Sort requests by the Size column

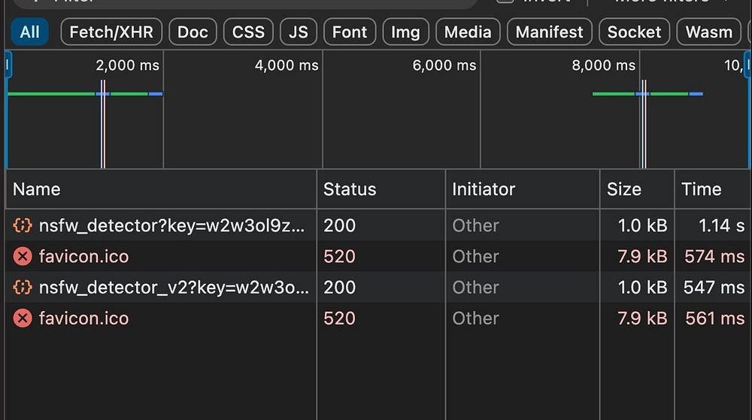coord(624,189)
